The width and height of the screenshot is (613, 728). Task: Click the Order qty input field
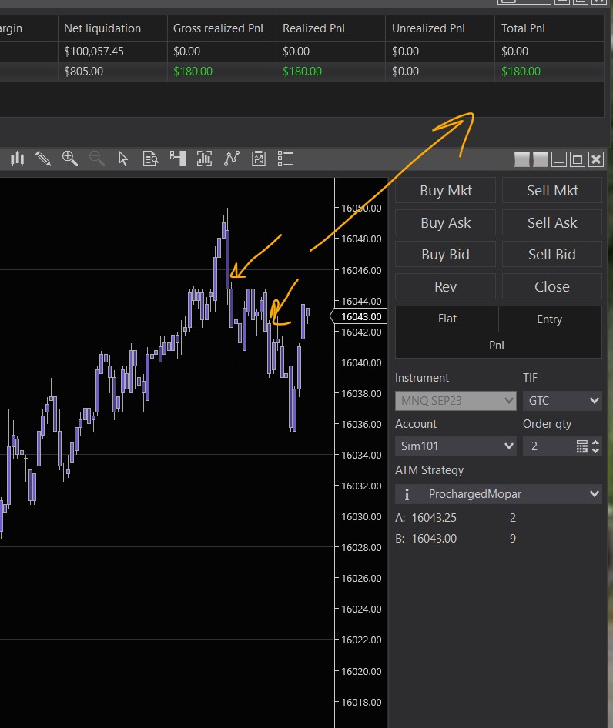548,446
